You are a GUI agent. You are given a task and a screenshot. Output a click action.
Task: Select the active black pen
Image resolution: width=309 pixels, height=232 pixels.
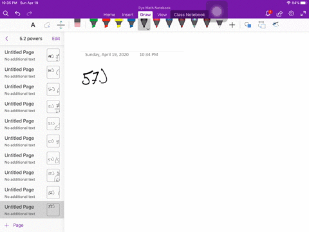(144, 24)
